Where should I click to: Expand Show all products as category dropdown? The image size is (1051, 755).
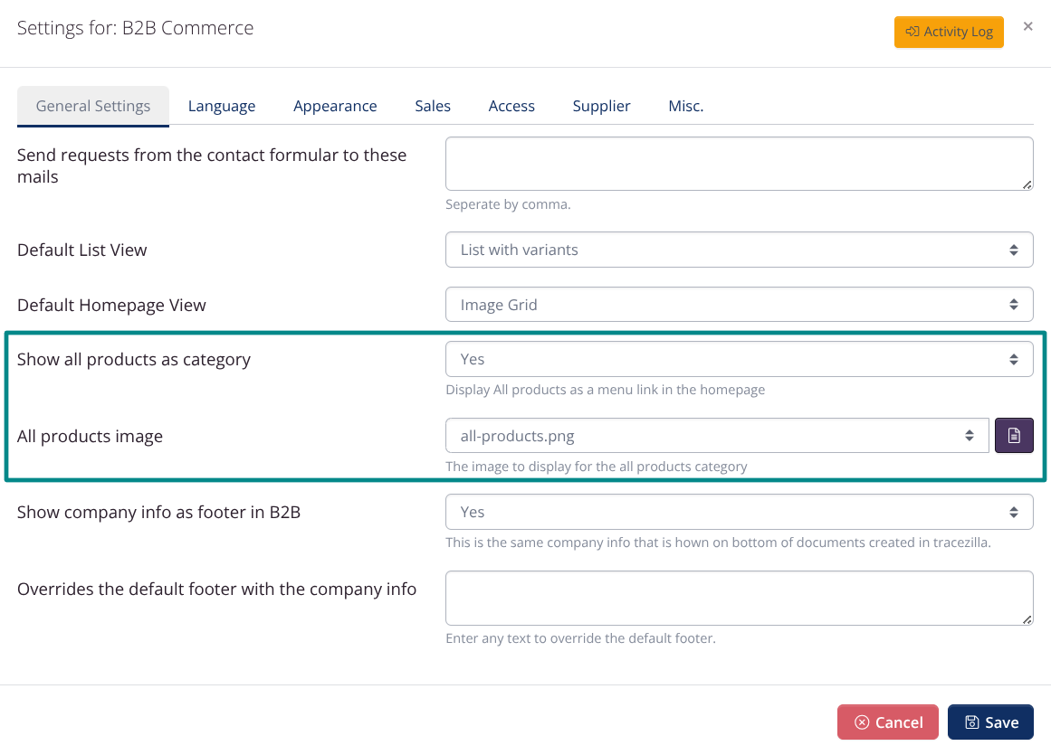pyautogui.click(x=739, y=359)
